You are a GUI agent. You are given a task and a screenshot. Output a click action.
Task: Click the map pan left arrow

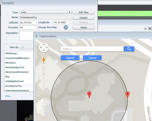tap(41, 47)
